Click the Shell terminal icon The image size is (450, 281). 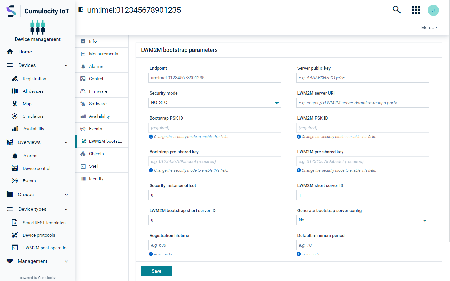pos(83,166)
